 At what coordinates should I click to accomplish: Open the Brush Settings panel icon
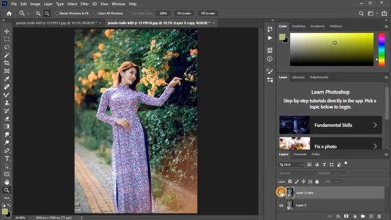[270, 71]
